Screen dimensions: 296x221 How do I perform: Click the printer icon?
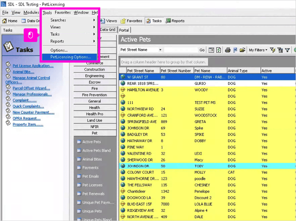228,50
